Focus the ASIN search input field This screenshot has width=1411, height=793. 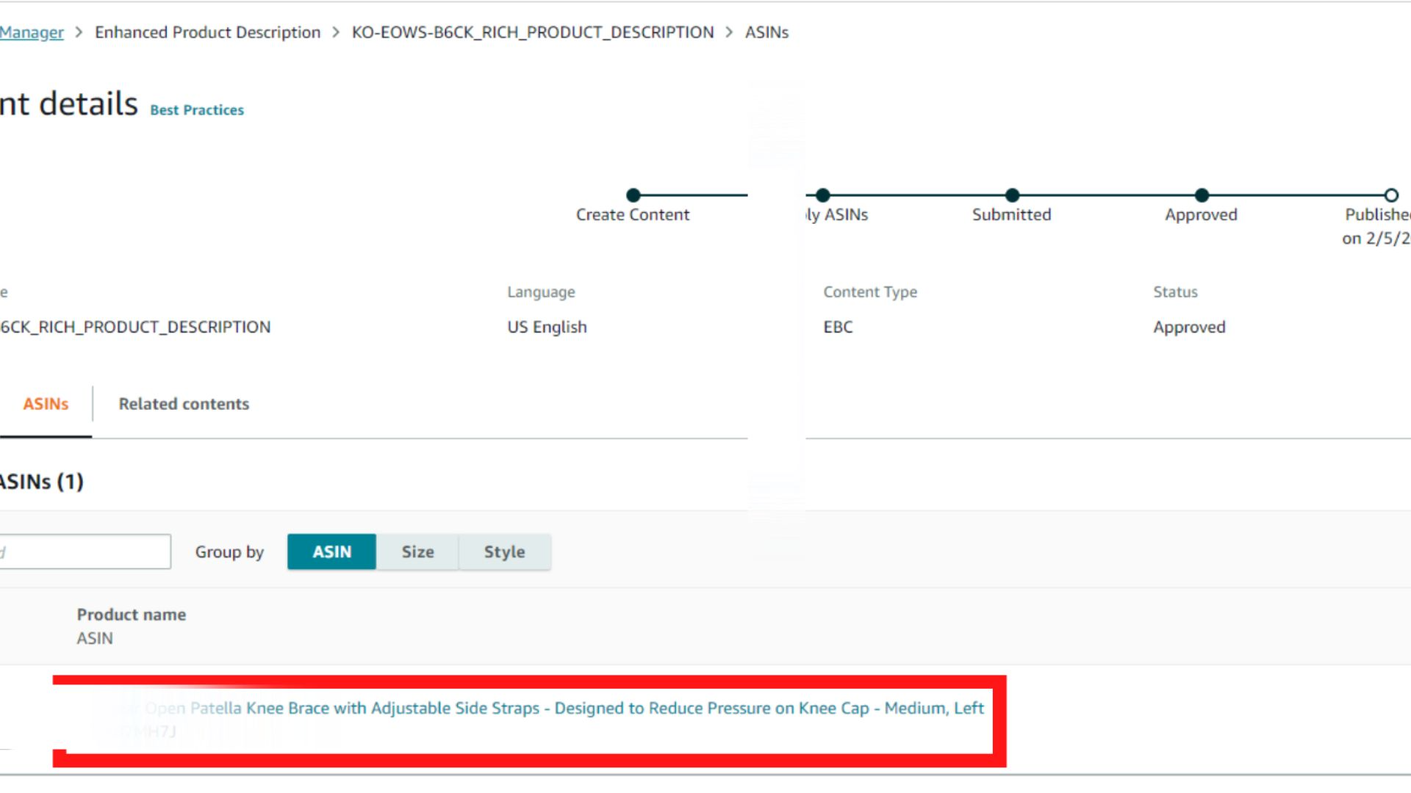[85, 551]
